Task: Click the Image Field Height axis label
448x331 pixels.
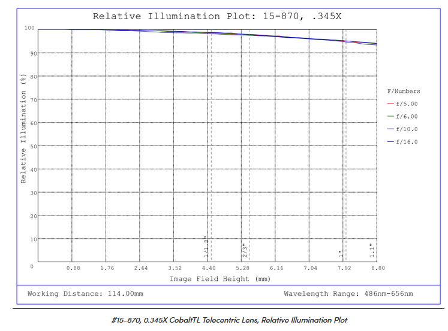Action: tap(220, 279)
